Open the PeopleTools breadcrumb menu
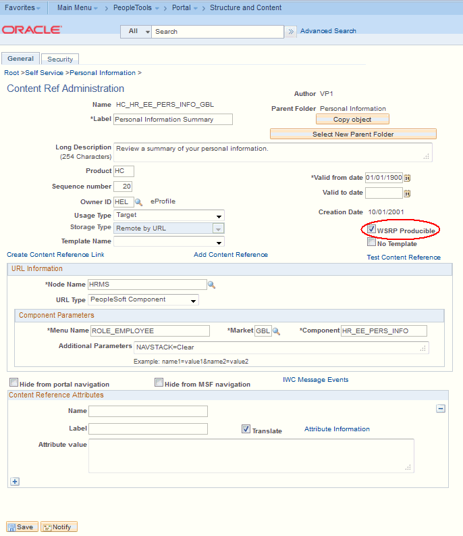This screenshot has height=536, width=463. (x=136, y=8)
